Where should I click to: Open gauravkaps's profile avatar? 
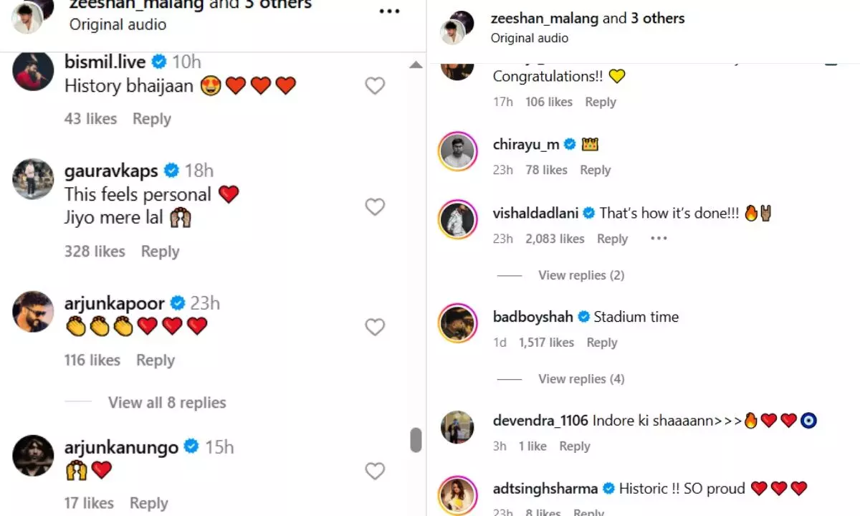(33, 179)
